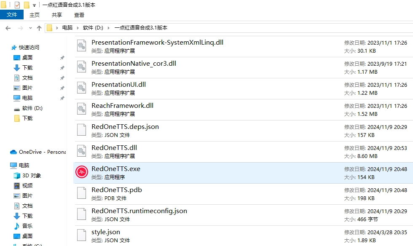Click the properties checkmark icon in title bar
The image size is (413, 246).
click(x=17, y=5)
